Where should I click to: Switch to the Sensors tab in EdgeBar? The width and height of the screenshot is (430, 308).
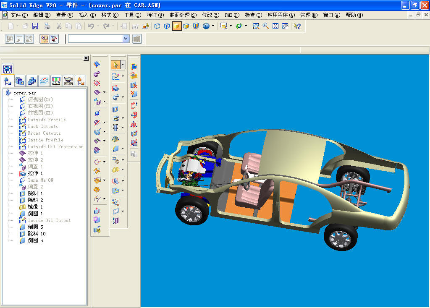56,81
